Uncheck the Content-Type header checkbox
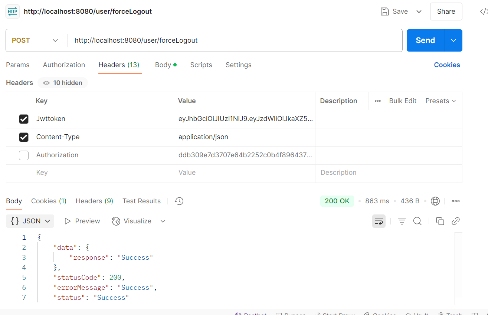The height and width of the screenshot is (315, 488). 24,137
